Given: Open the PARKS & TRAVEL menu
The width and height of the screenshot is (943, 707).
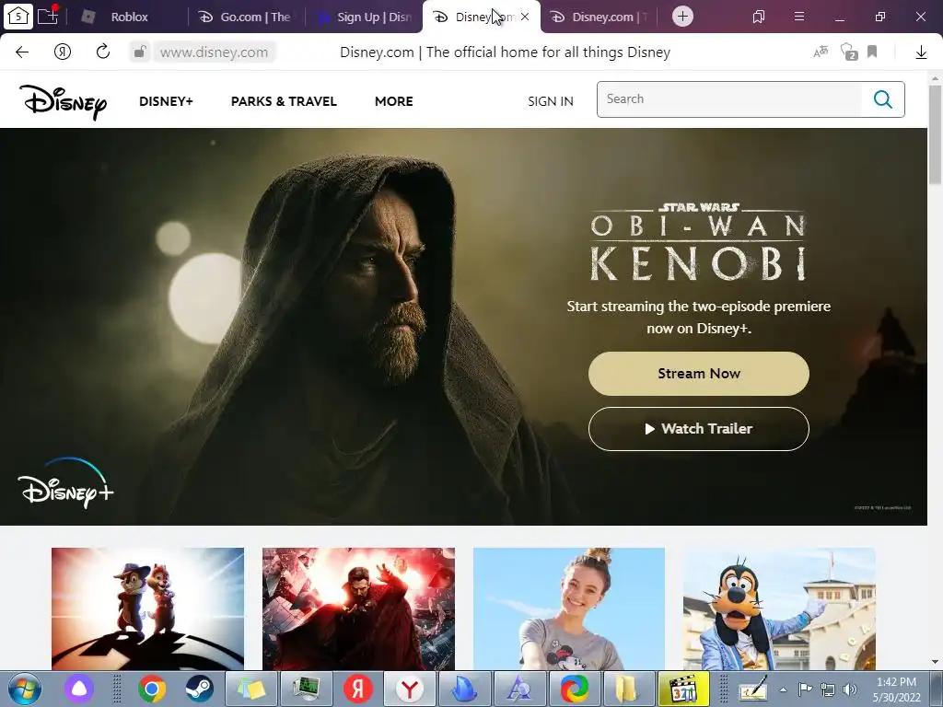Looking at the screenshot, I should click(x=284, y=101).
